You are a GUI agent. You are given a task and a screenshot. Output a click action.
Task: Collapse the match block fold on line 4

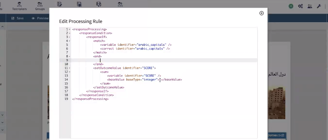pyautogui.click(x=70, y=41)
